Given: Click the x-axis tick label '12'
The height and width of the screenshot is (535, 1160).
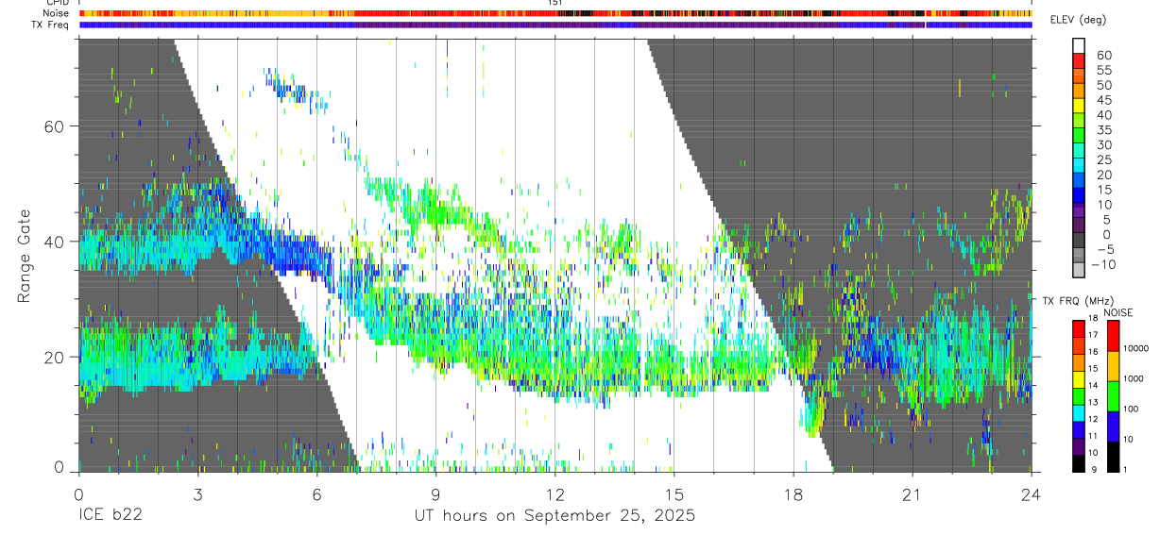Looking at the screenshot, I should pyautogui.click(x=554, y=493).
